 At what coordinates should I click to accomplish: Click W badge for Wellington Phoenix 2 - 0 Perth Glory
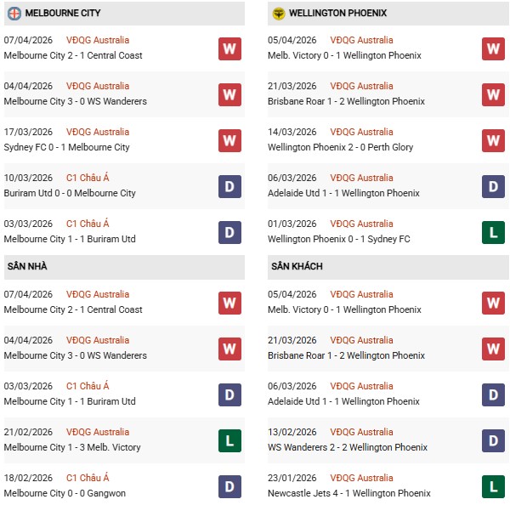point(494,140)
